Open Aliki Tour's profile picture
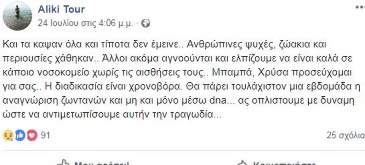Viewport: 365px width, 165px height. pos(17,16)
